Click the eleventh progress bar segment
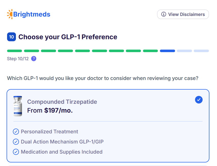 (x=184, y=51)
